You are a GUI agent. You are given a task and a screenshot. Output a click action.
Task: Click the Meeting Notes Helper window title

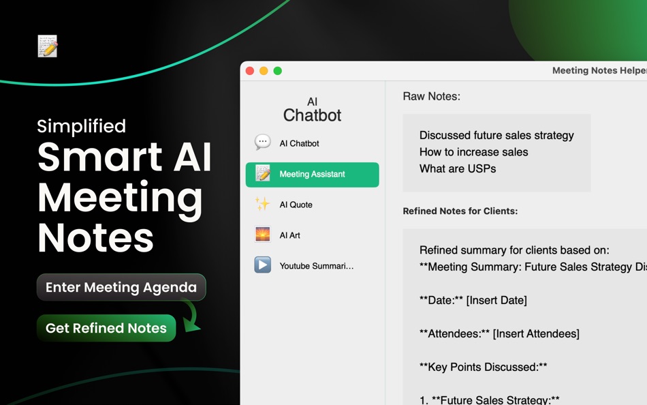(x=599, y=71)
